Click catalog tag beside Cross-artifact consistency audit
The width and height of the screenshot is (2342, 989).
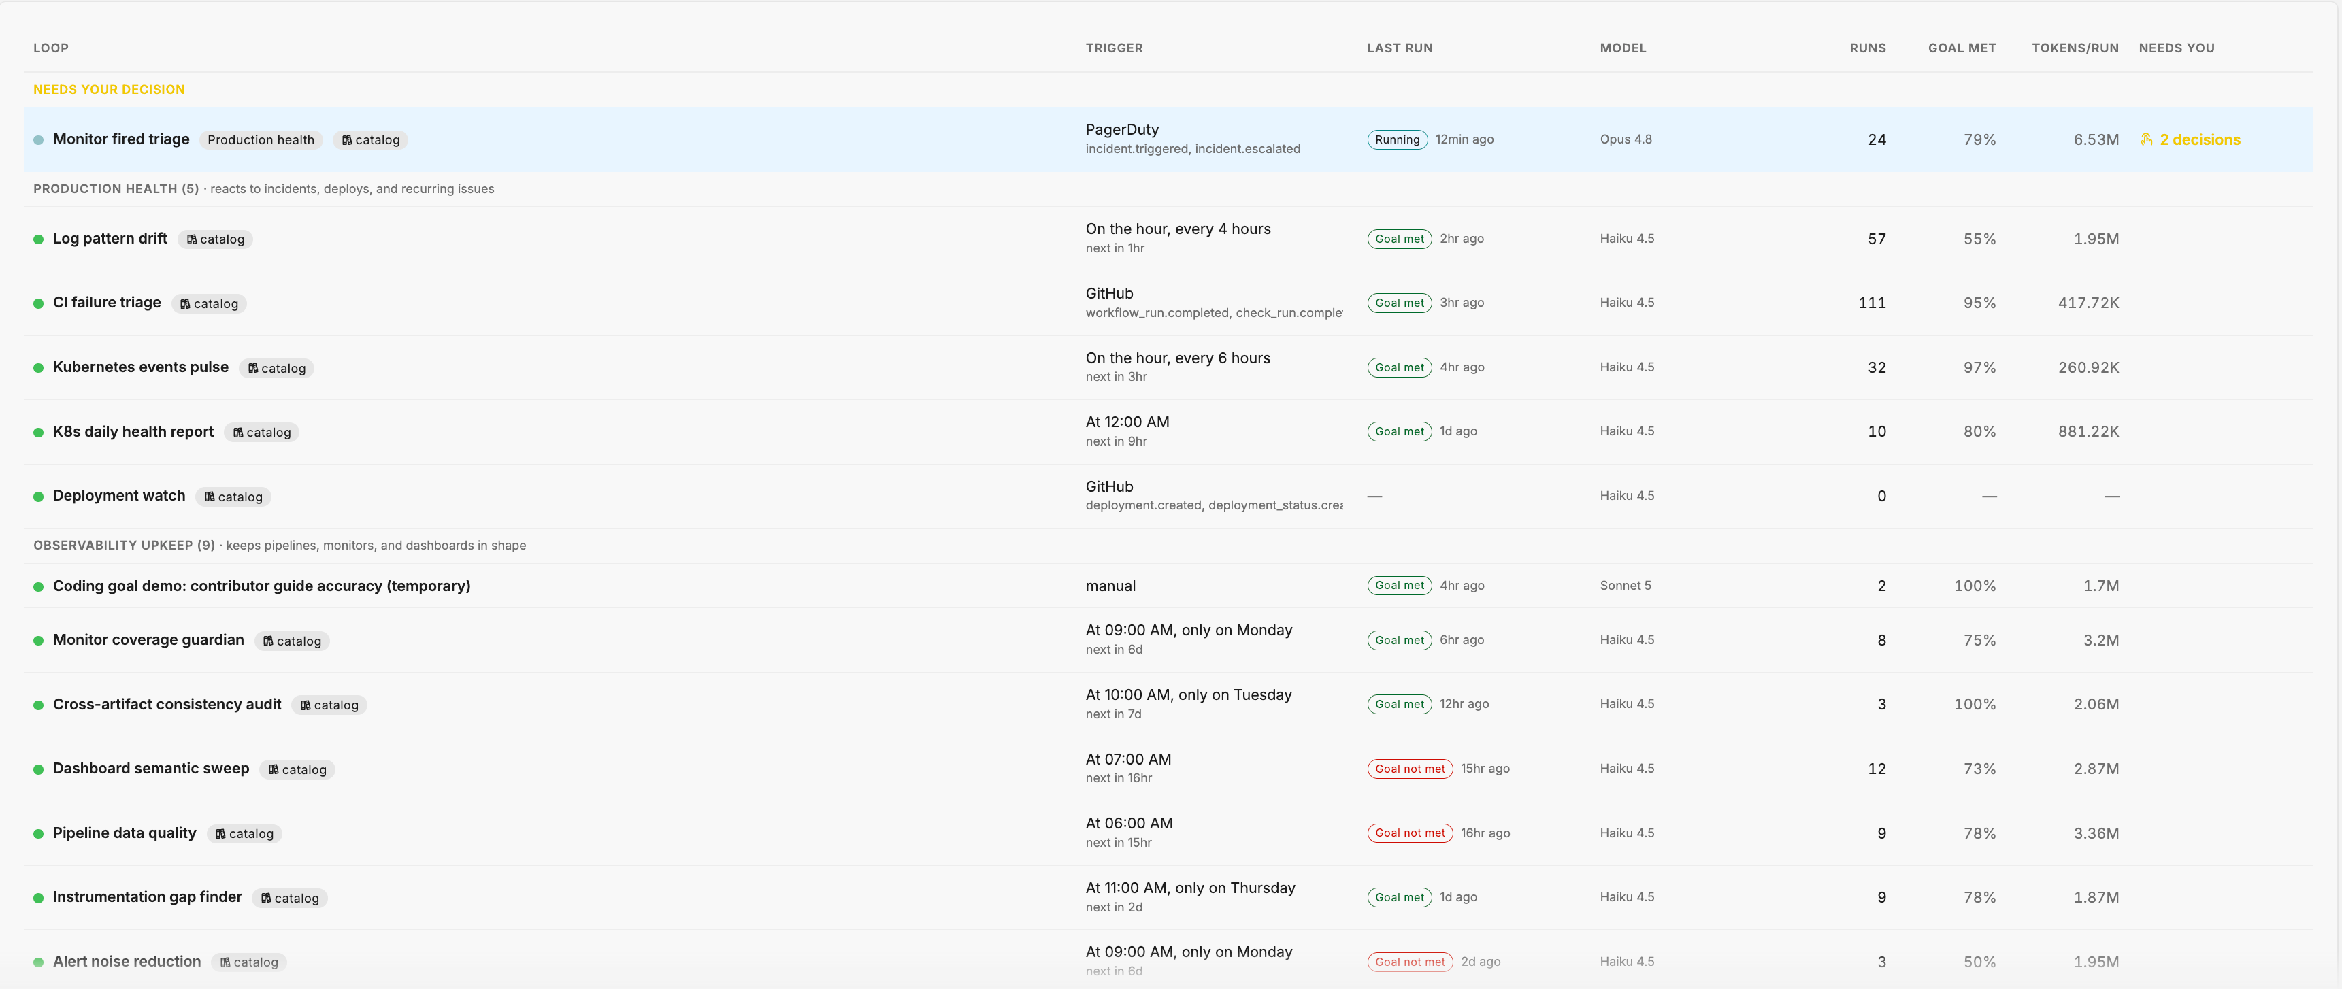coord(329,705)
